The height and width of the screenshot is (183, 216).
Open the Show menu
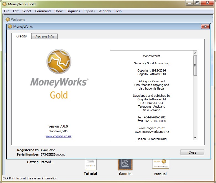(58, 11)
